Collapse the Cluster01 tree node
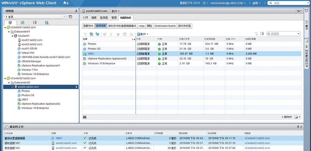 pos(12,36)
